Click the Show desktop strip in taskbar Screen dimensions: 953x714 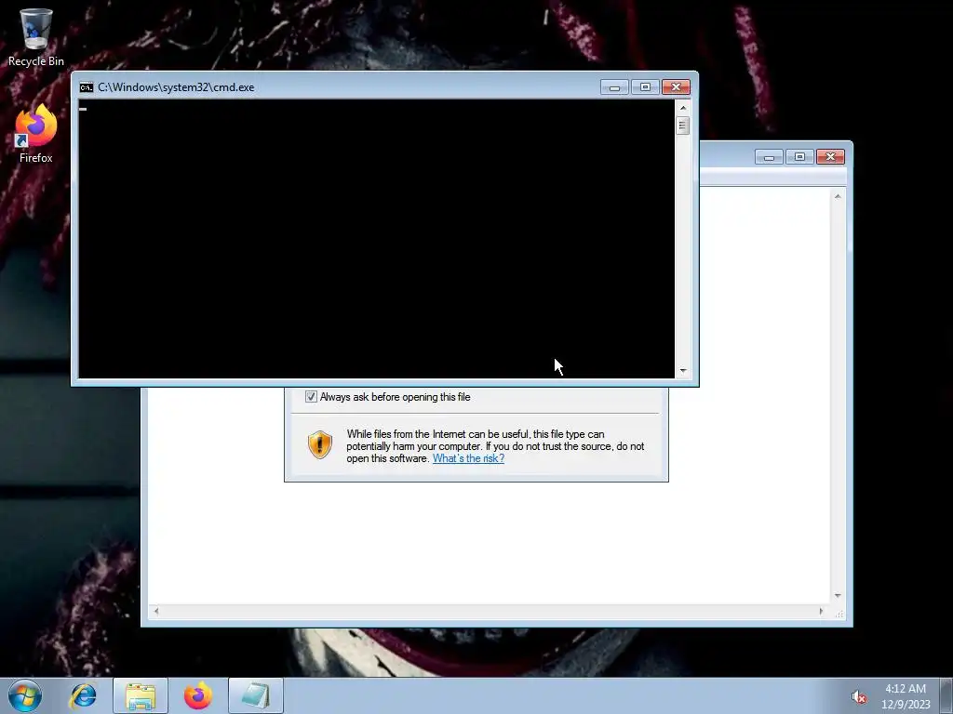946,695
